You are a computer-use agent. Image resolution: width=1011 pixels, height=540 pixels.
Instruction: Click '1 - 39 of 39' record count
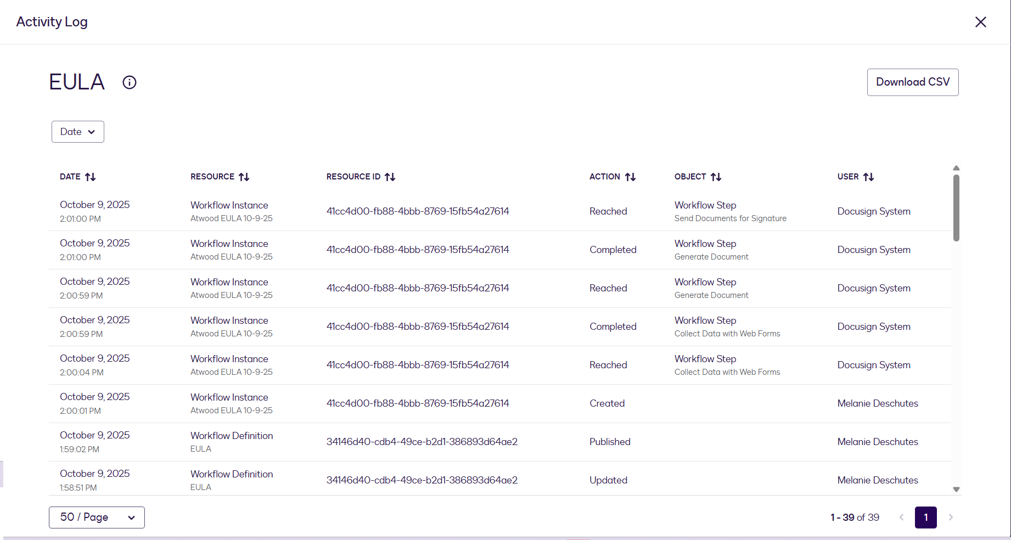click(855, 517)
